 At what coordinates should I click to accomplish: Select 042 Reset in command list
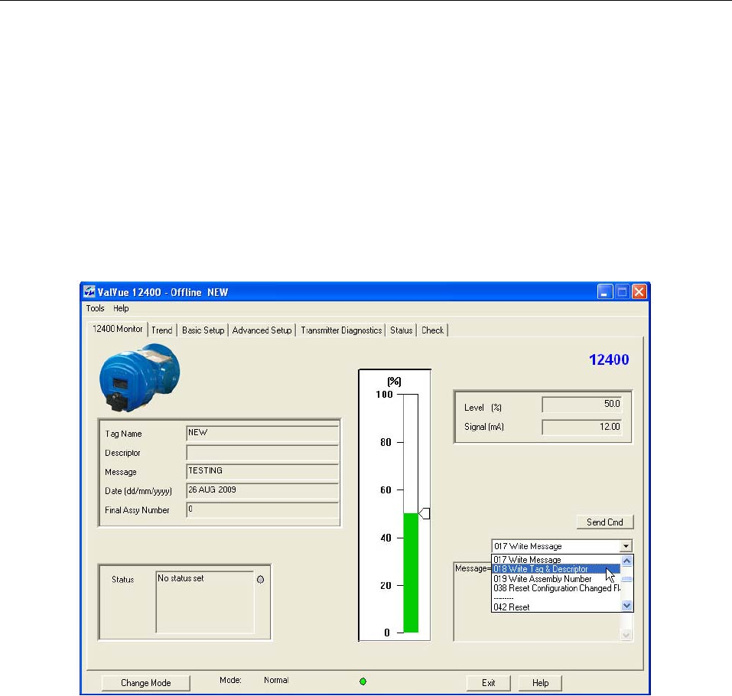coord(556,607)
